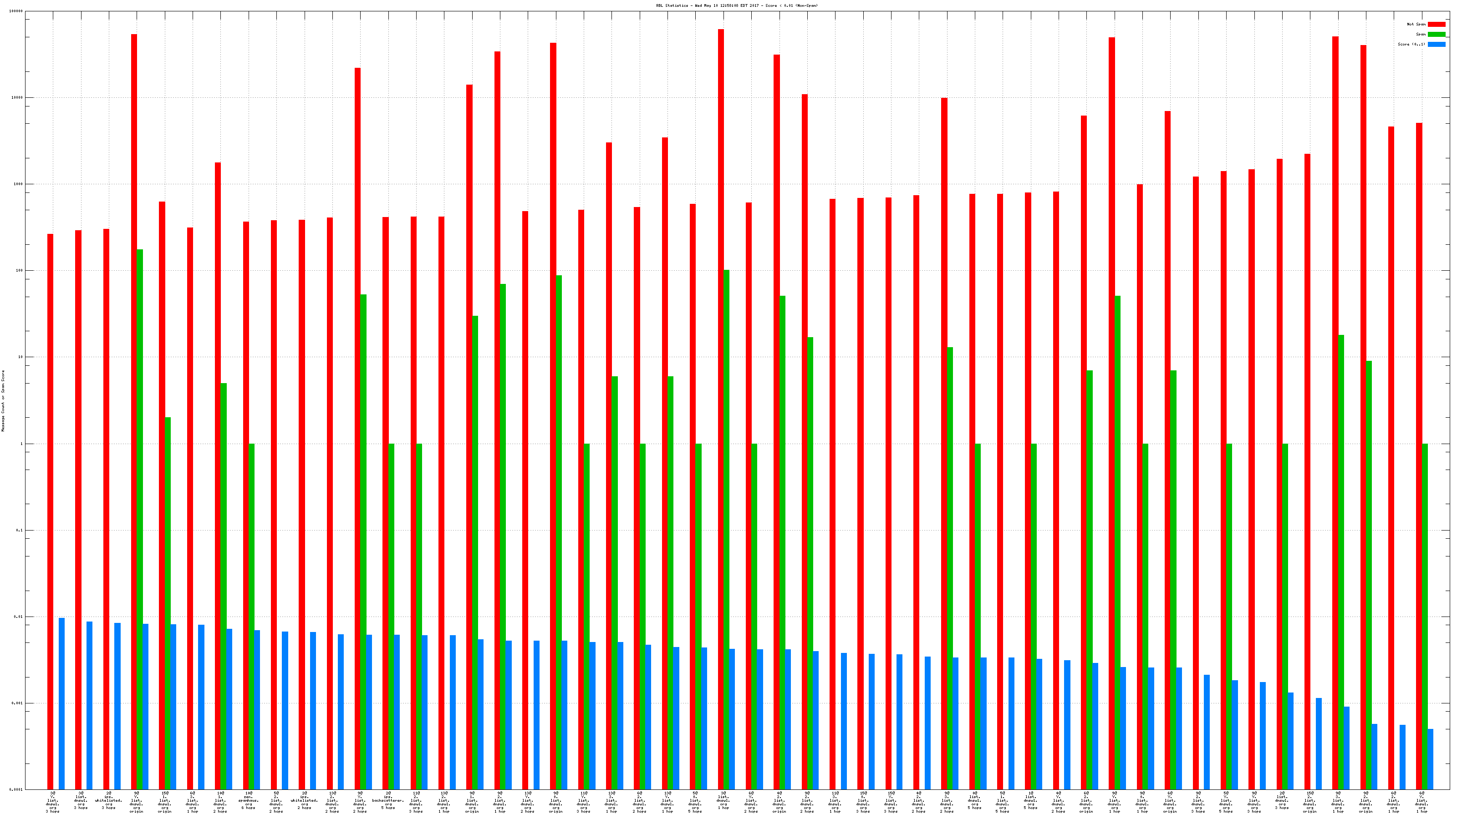
Task: Click the ips.backscatterer.org 5 hops axis label
Action: click(388, 800)
